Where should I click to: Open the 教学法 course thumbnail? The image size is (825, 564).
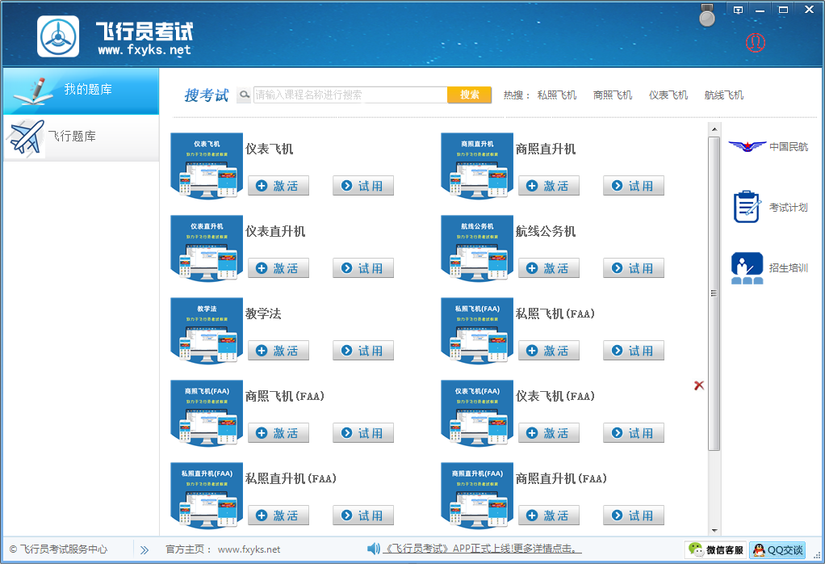pyautogui.click(x=207, y=331)
